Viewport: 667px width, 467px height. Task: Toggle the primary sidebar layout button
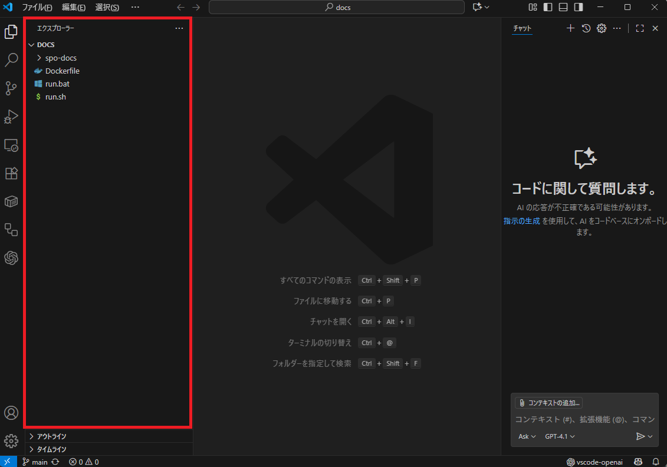(x=548, y=7)
